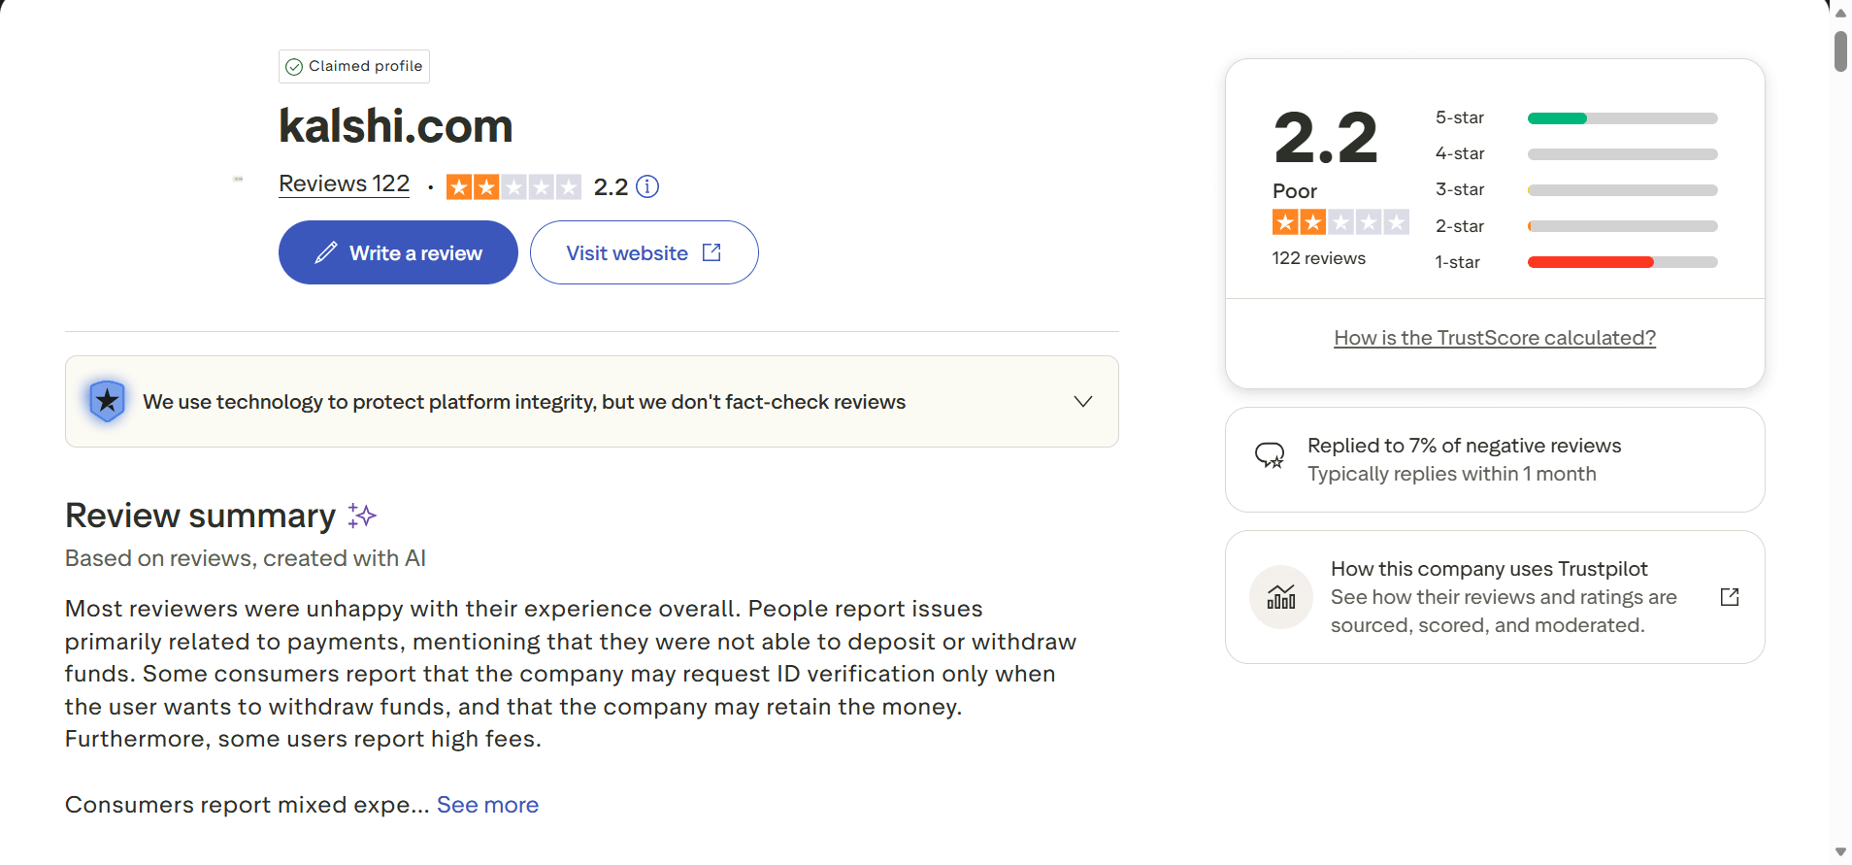
Task: Click the pencil icon on Write a review
Action: point(326,252)
